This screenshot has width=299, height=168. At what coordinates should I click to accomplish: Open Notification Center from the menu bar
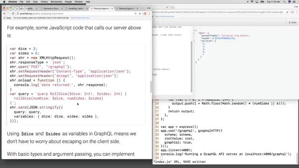[294, 2]
